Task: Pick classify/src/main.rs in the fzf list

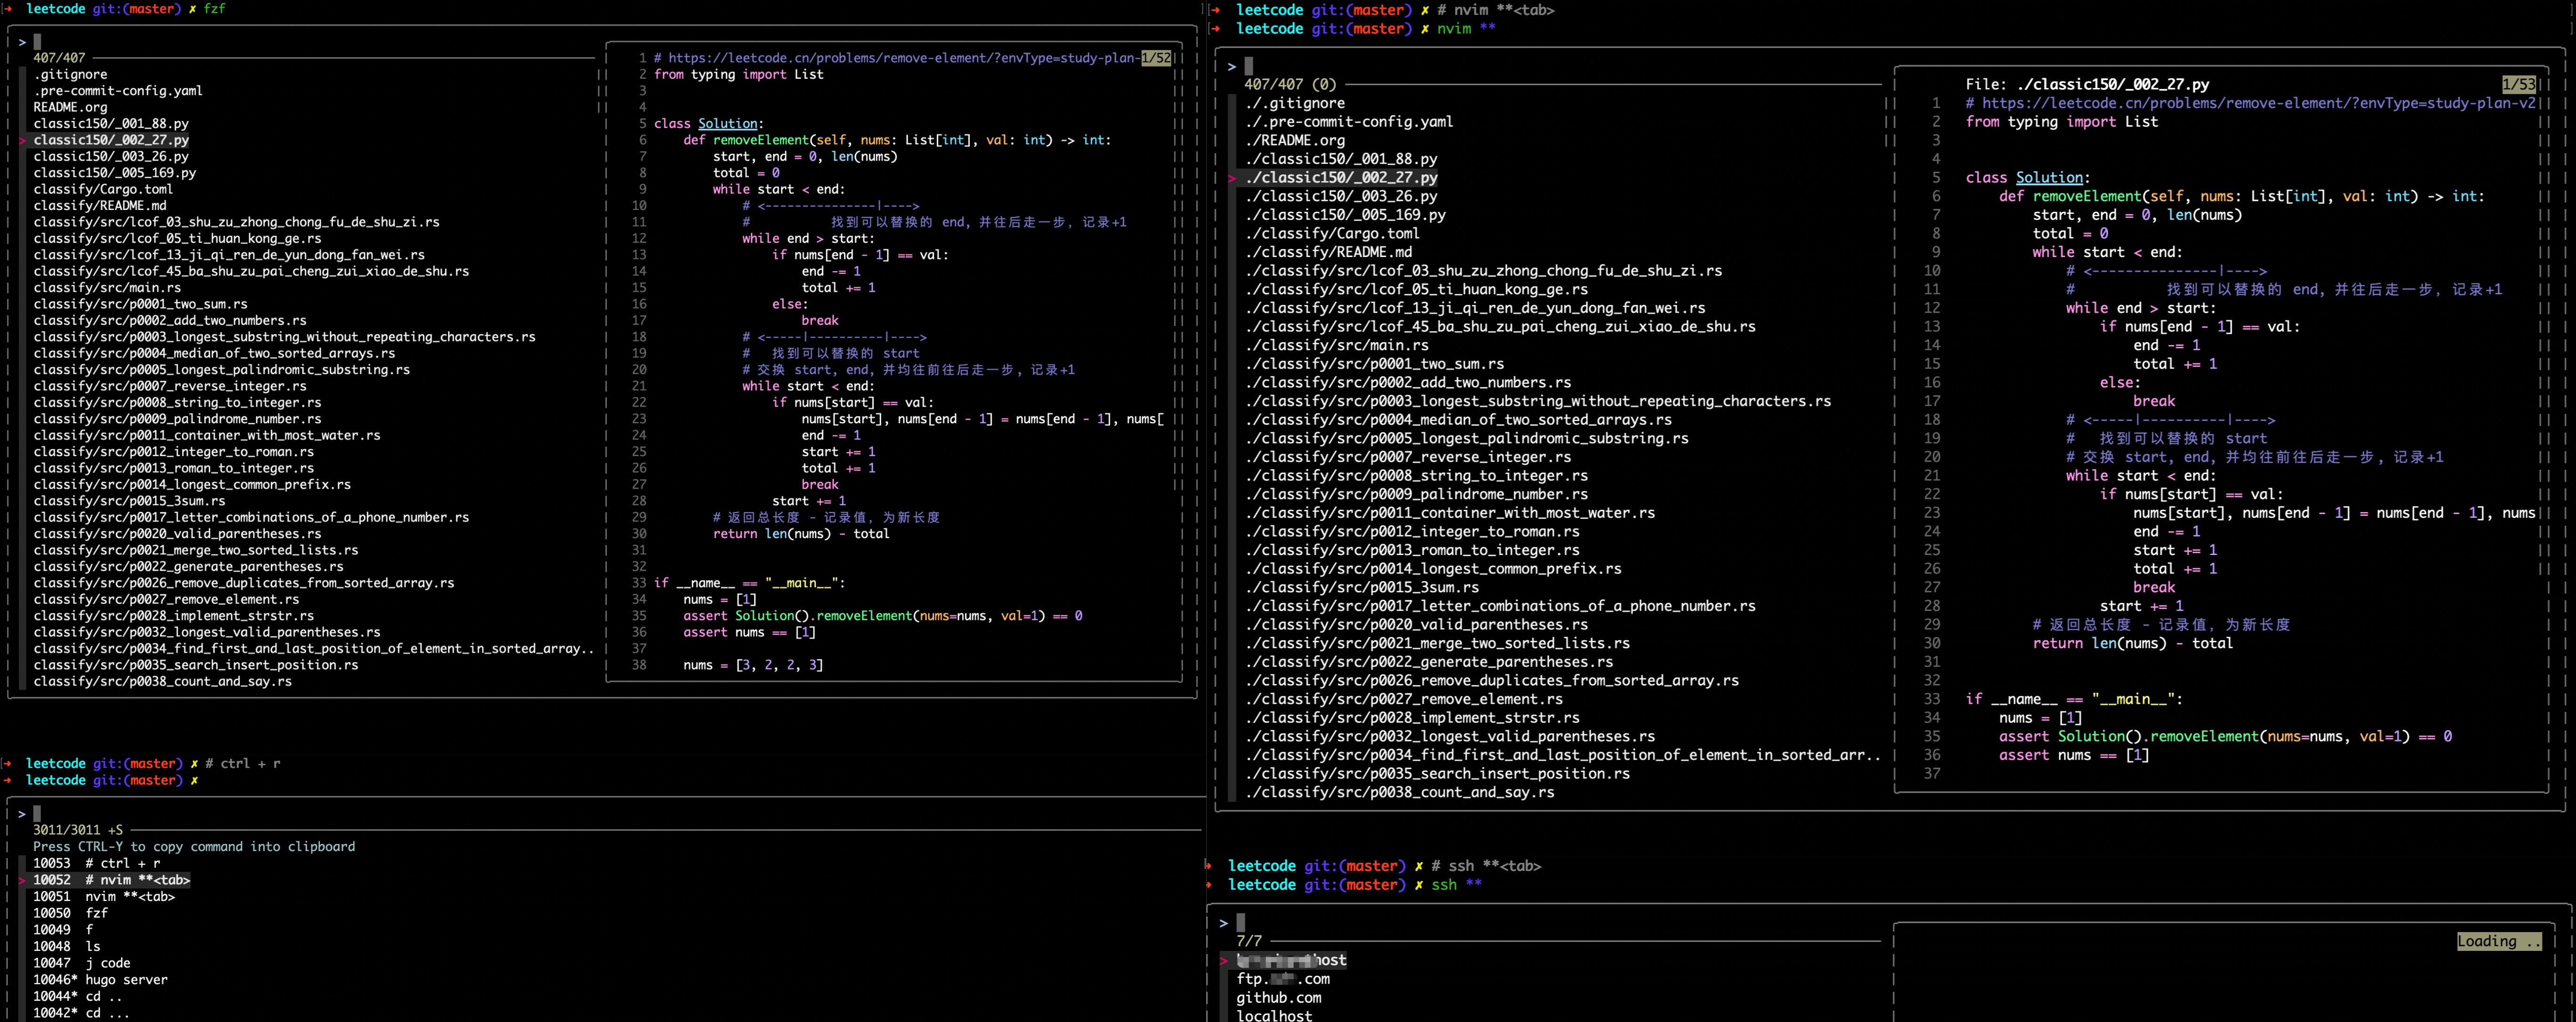Action: (107, 288)
